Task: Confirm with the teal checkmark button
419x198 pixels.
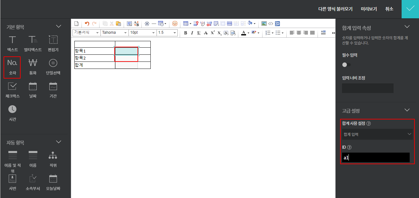Action: [410, 9]
